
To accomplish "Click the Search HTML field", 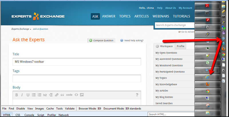I will point(171,114).
